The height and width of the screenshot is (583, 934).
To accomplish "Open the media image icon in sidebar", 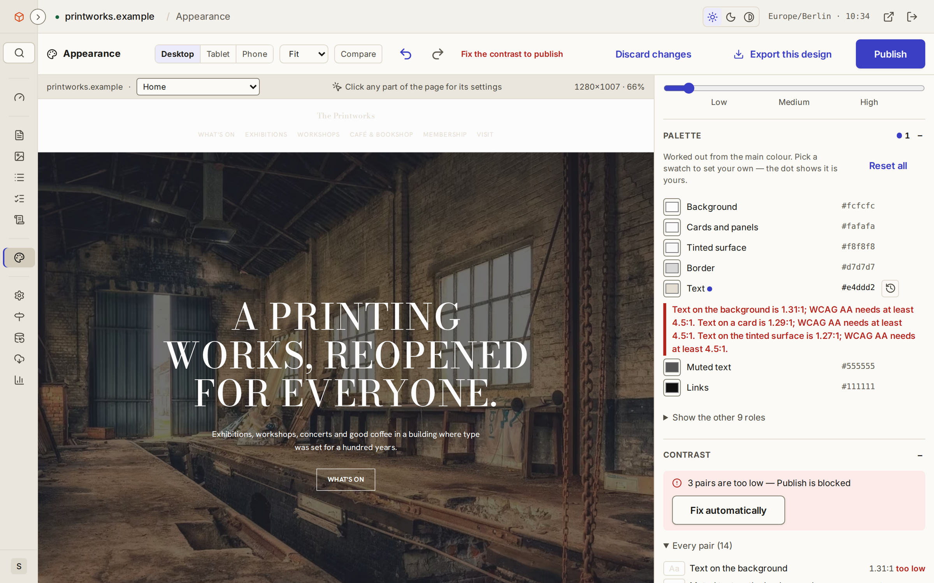I will 19,156.
